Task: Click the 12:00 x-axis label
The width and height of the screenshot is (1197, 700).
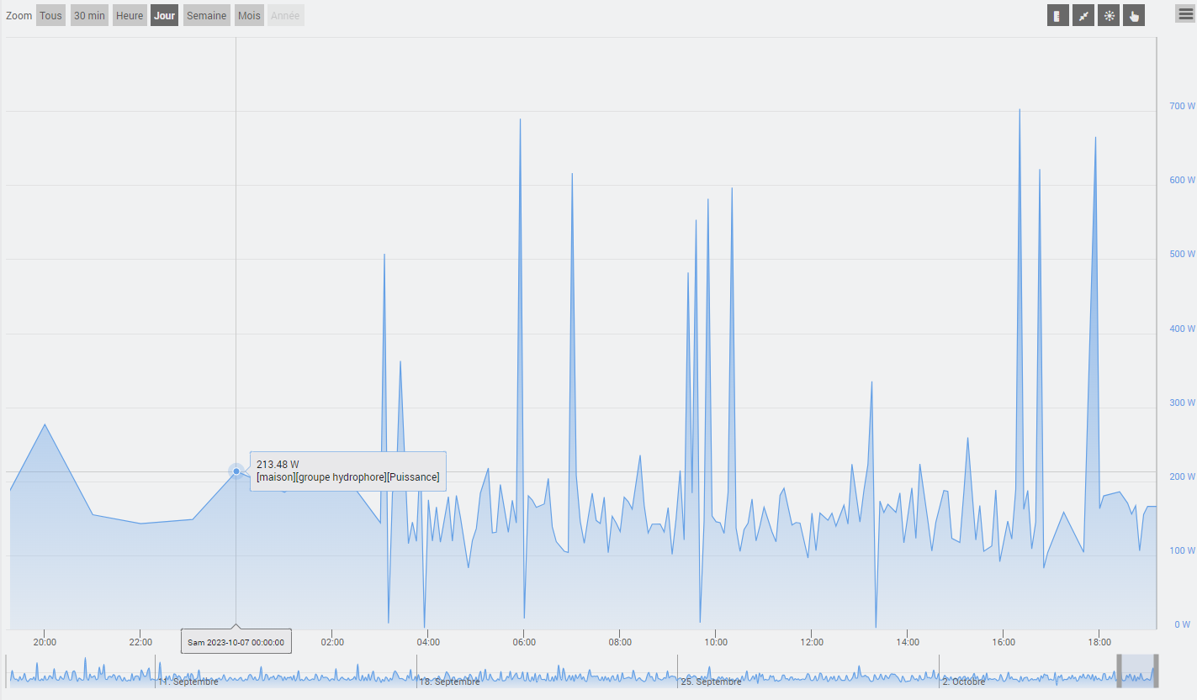Action: tap(811, 642)
